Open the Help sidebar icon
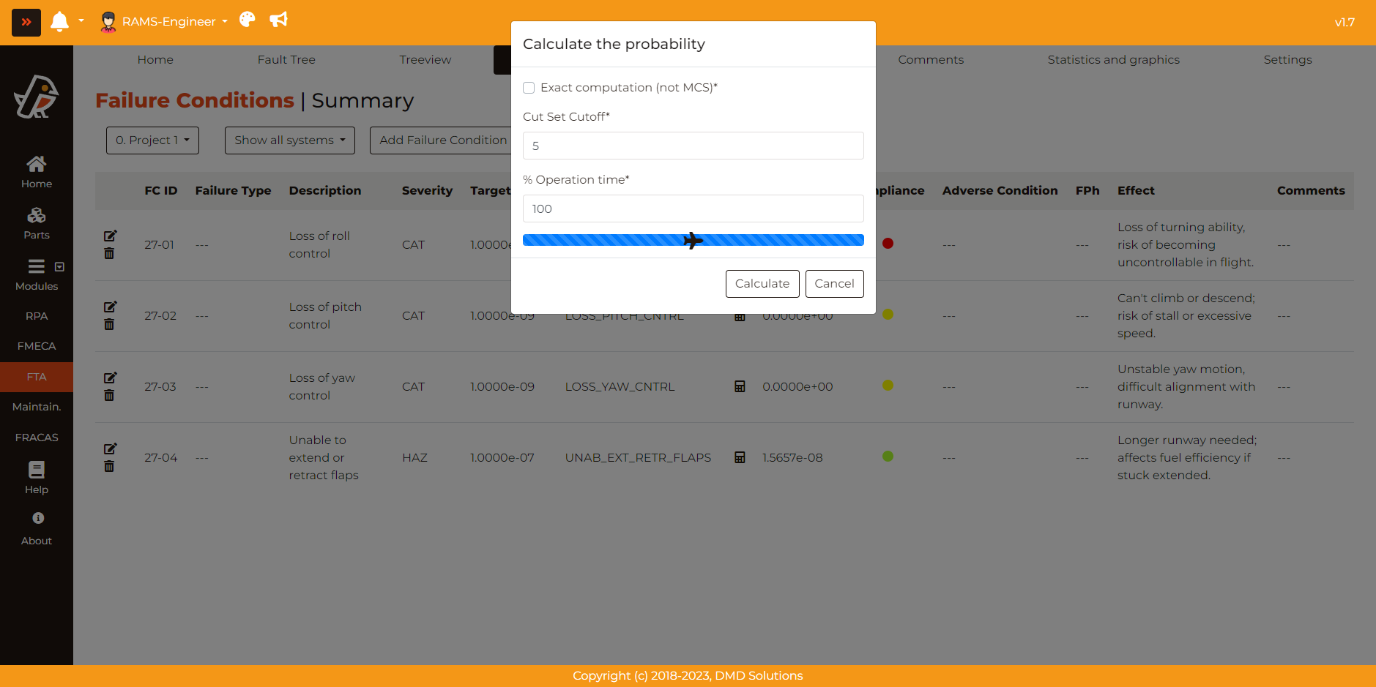This screenshot has height=687, width=1376. point(37,477)
